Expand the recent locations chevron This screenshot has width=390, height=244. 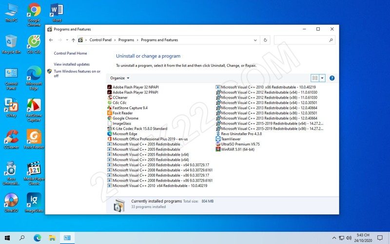[x=67, y=40]
